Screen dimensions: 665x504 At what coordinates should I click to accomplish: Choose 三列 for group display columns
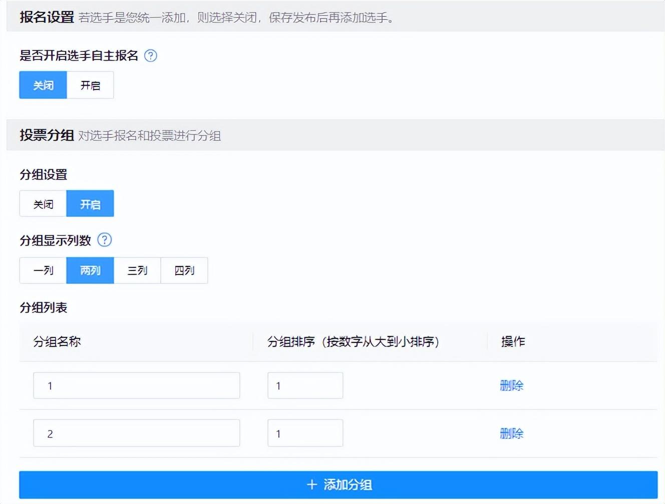tap(137, 270)
